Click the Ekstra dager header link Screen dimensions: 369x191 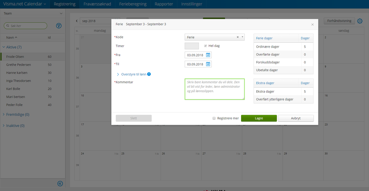(x=265, y=83)
